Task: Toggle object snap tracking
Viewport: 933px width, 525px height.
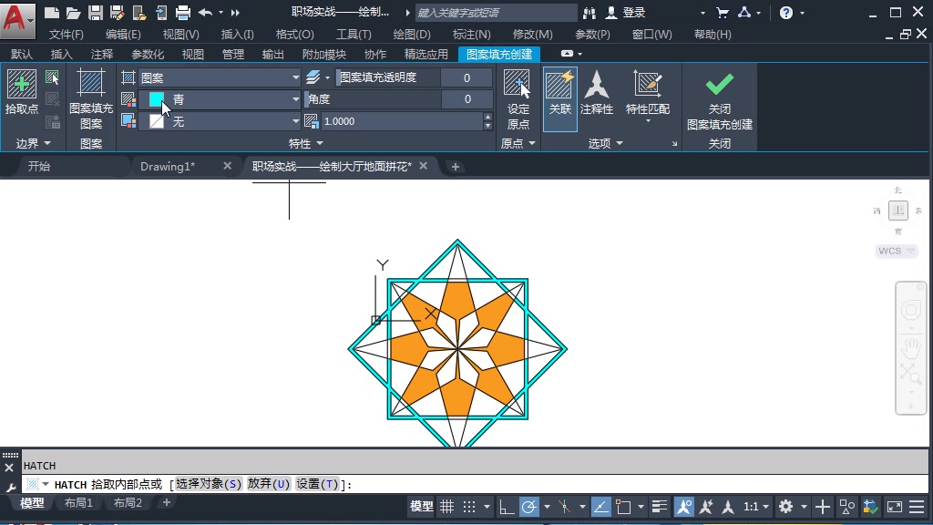Action: pos(565,508)
